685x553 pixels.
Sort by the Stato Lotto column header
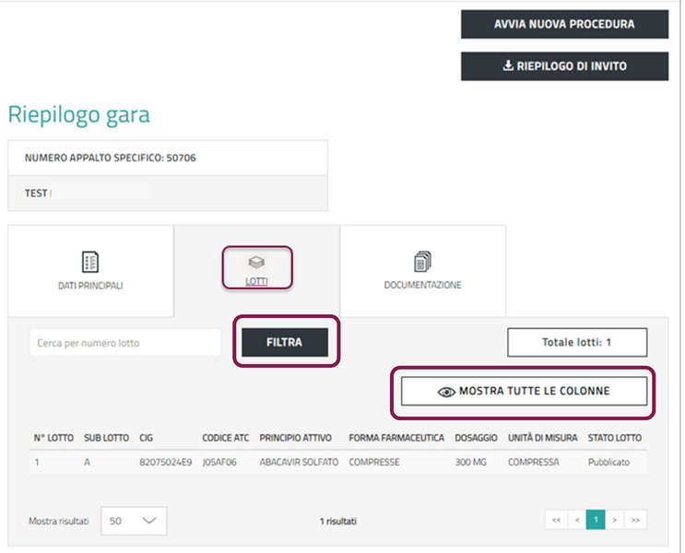pyautogui.click(x=614, y=438)
